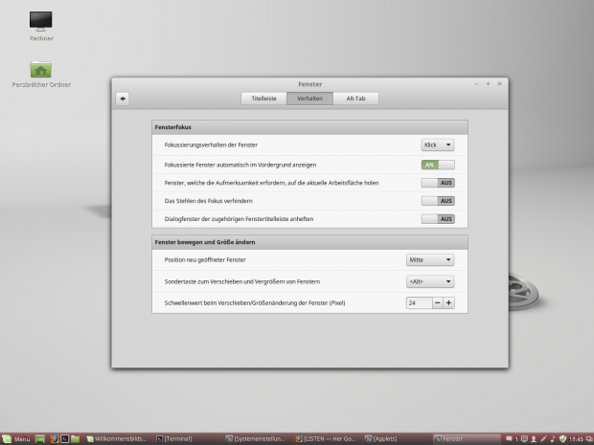Image resolution: width=594 pixels, height=445 pixels.
Task: Close the Fenster settings window
Action: 500,84
